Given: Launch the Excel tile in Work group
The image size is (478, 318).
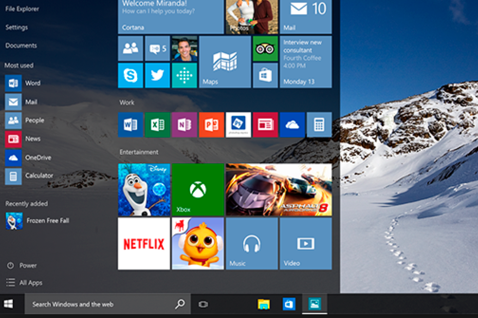Looking at the screenshot, I should tap(157, 125).
